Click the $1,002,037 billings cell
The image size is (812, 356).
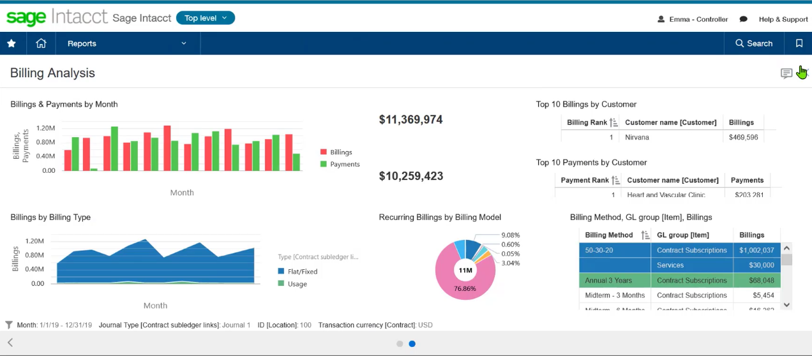tap(756, 250)
